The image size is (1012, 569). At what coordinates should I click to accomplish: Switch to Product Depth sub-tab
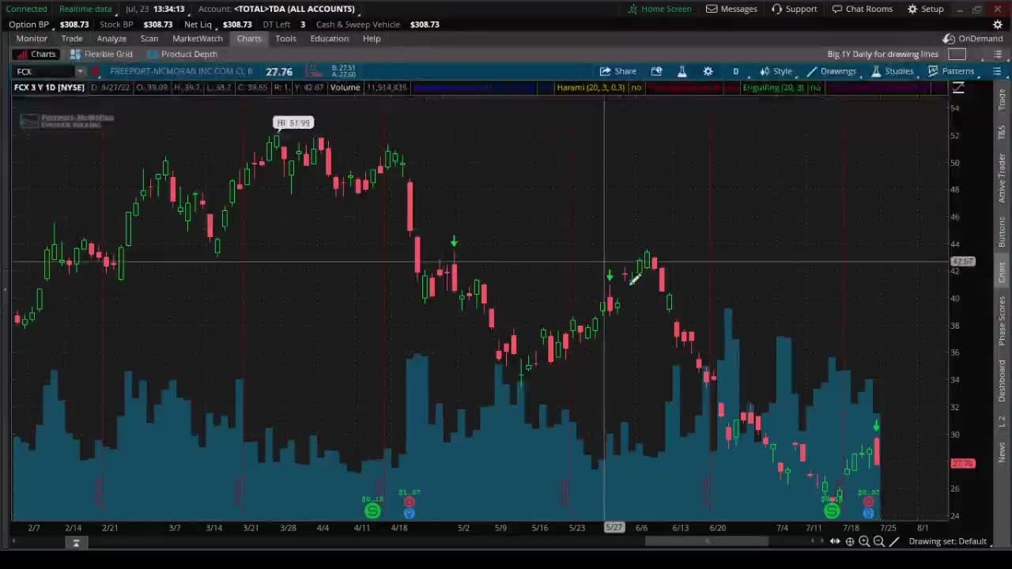pos(182,54)
